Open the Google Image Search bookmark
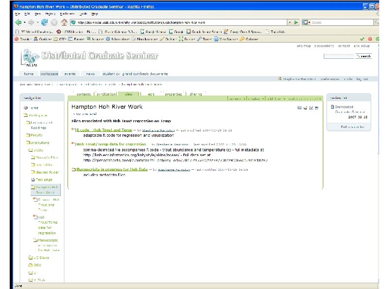The width and height of the screenshot is (386, 289). click(204, 32)
